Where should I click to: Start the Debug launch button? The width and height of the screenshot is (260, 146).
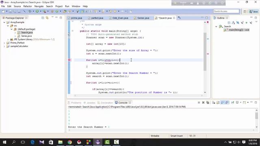30,11
